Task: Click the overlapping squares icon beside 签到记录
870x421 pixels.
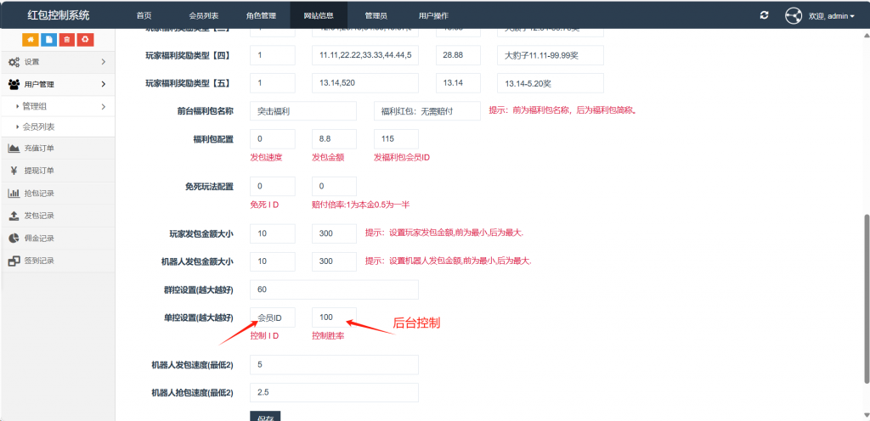Action: click(14, 261)
